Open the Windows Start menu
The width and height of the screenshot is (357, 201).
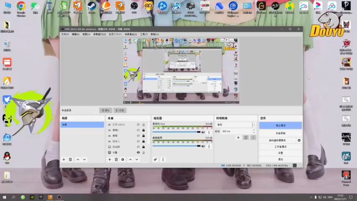click(4, 197)
